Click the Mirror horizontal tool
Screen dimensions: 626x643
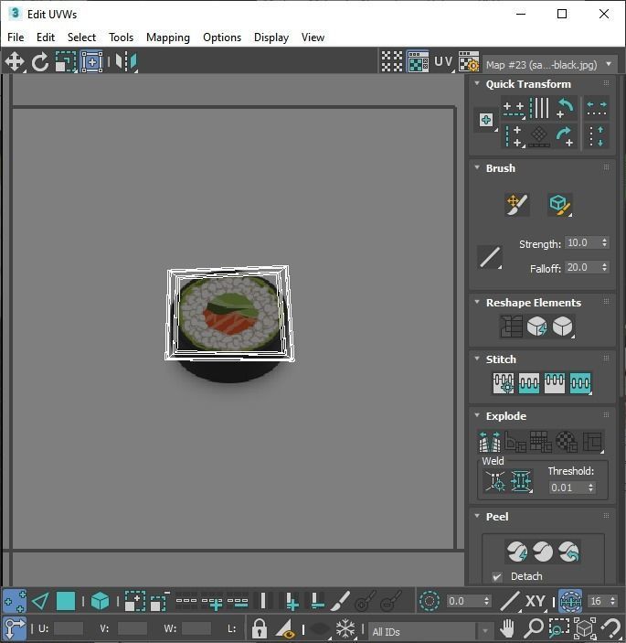[126, 62]
